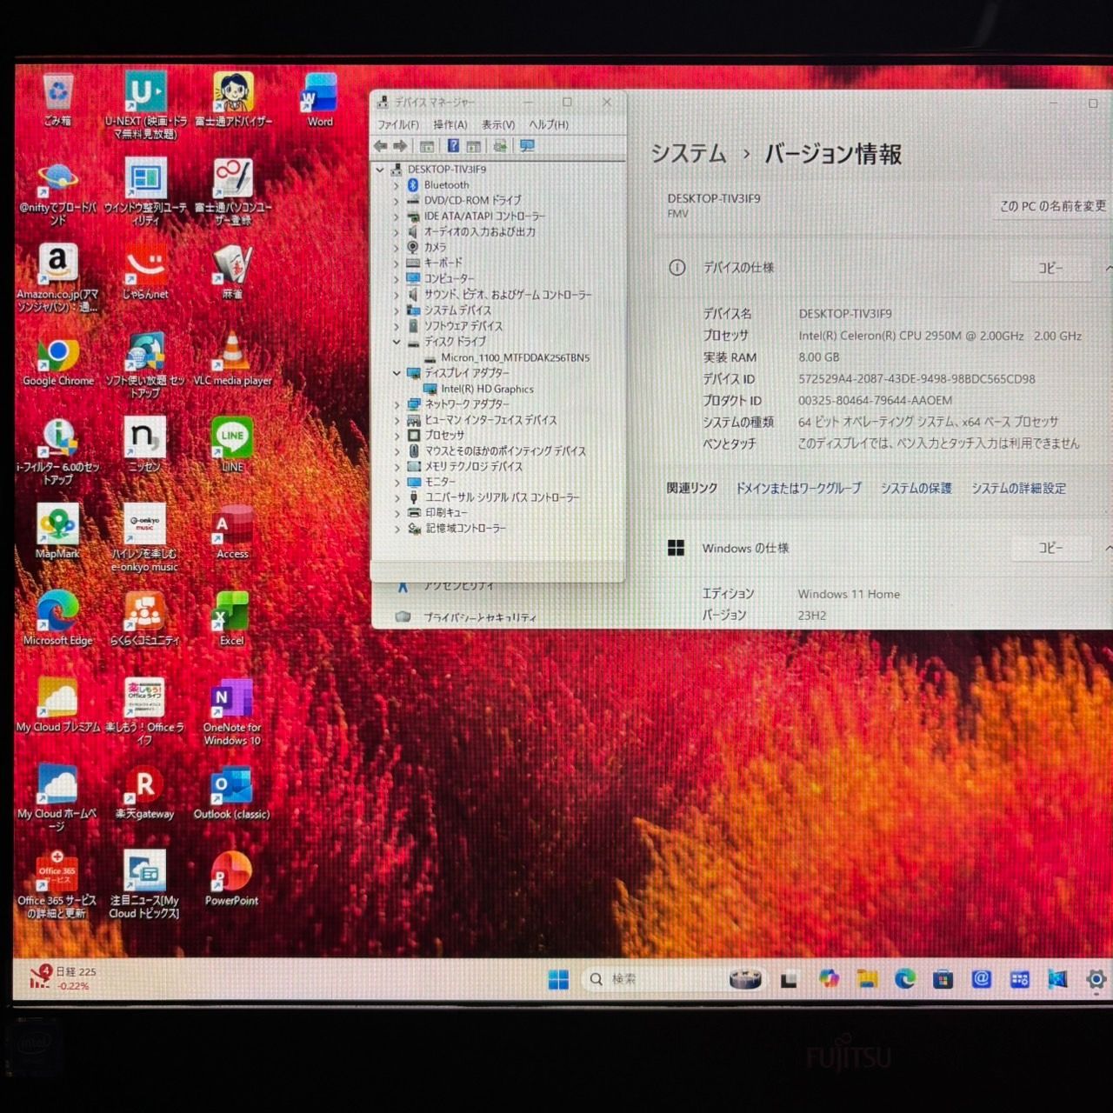Expand the Bluetooth tree node arrow
This screenshot has width=1113, height=1113.
pos(397,185)
